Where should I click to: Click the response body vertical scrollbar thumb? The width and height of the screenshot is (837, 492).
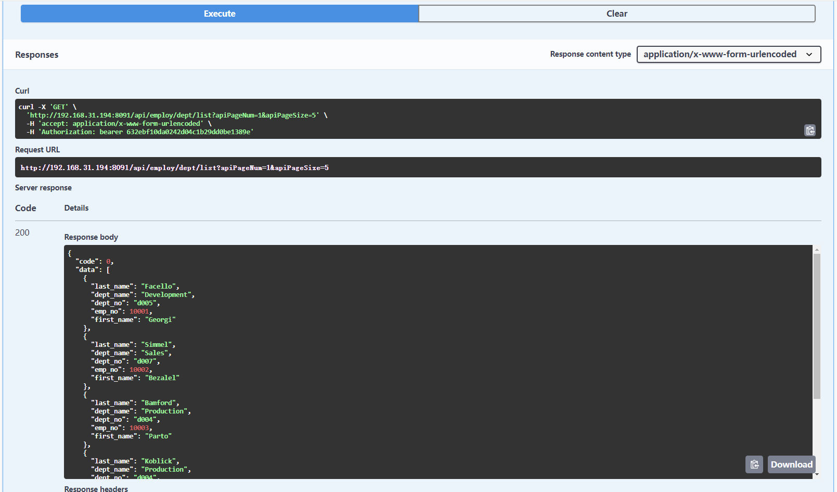pos(817,326)
